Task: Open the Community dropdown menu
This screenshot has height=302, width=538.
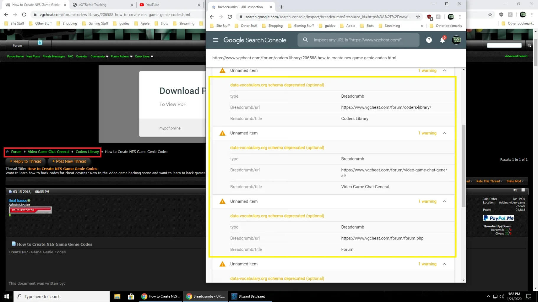Action: pyautogui.click(x=100, y=56)
